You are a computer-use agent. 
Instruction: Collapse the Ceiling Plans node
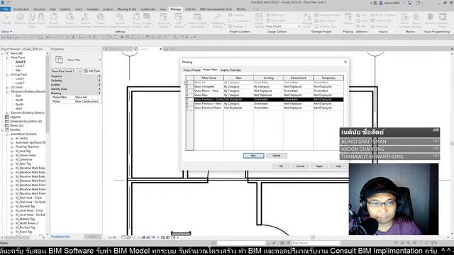7,74
